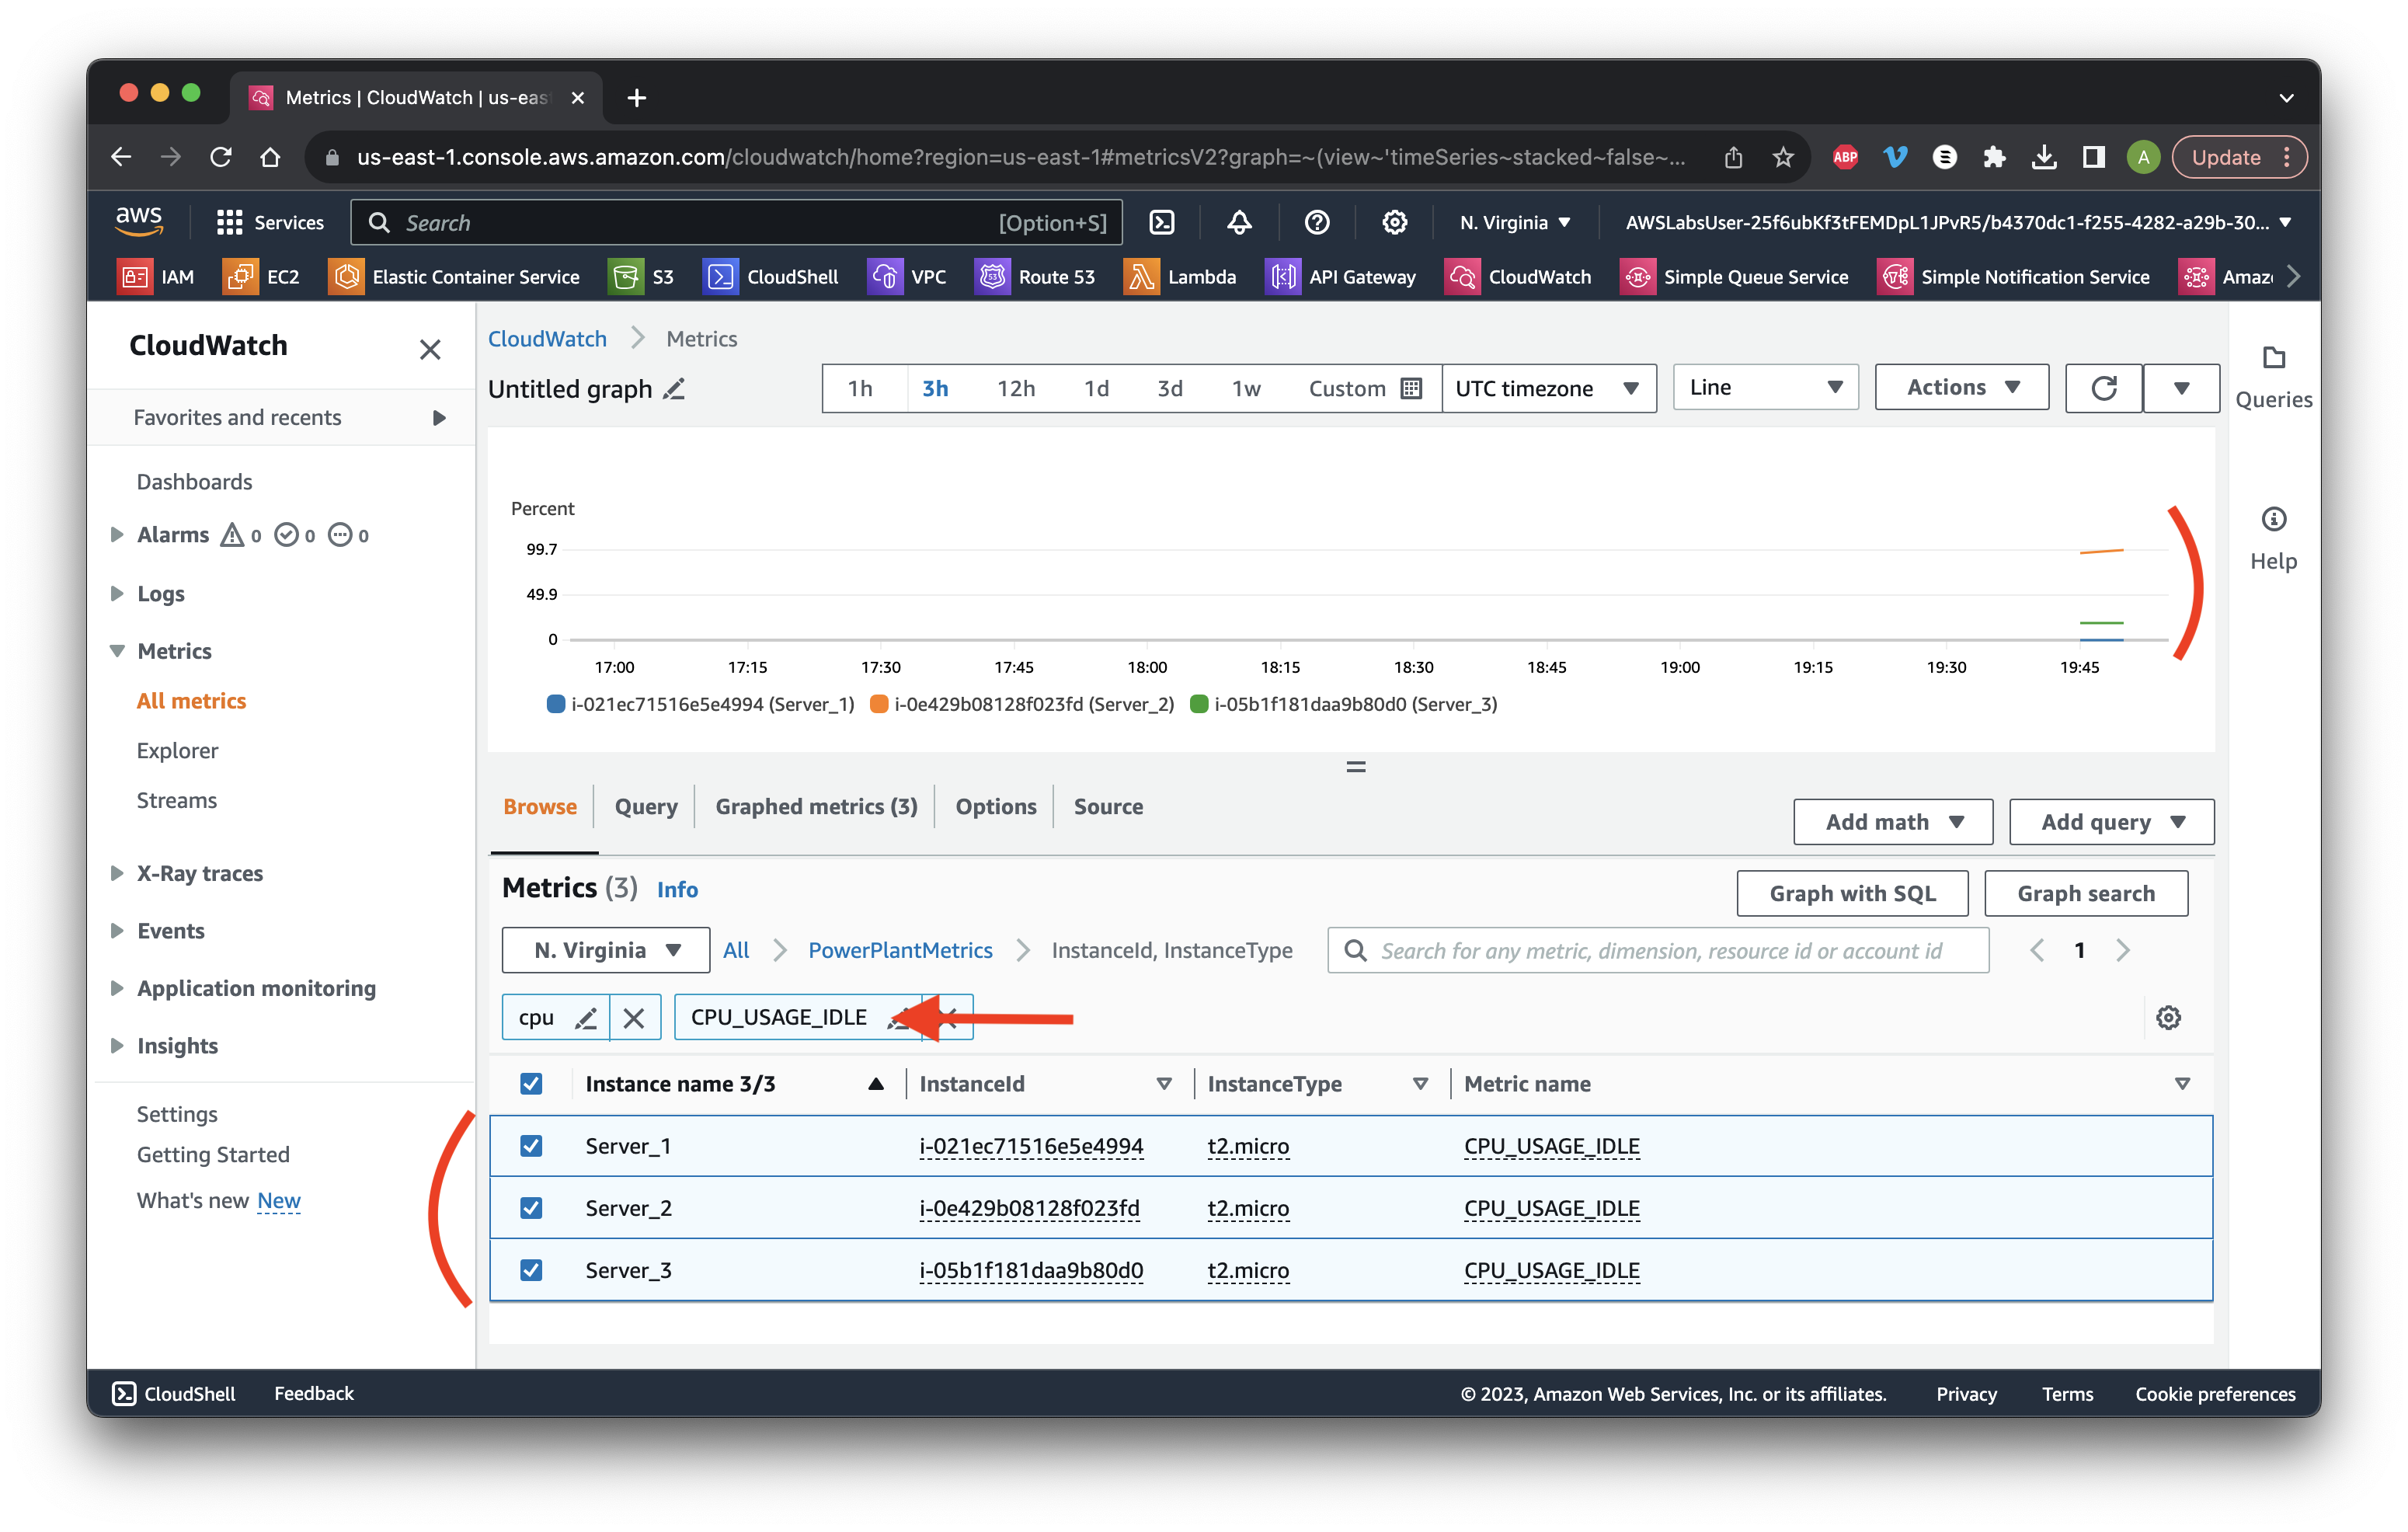Select the 12h time range
The height and width of the screenshot is (1532, 2408).
click(x=1016, y=388)
